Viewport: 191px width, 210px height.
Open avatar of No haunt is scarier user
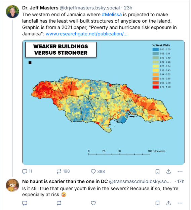(x=12, y=185)
